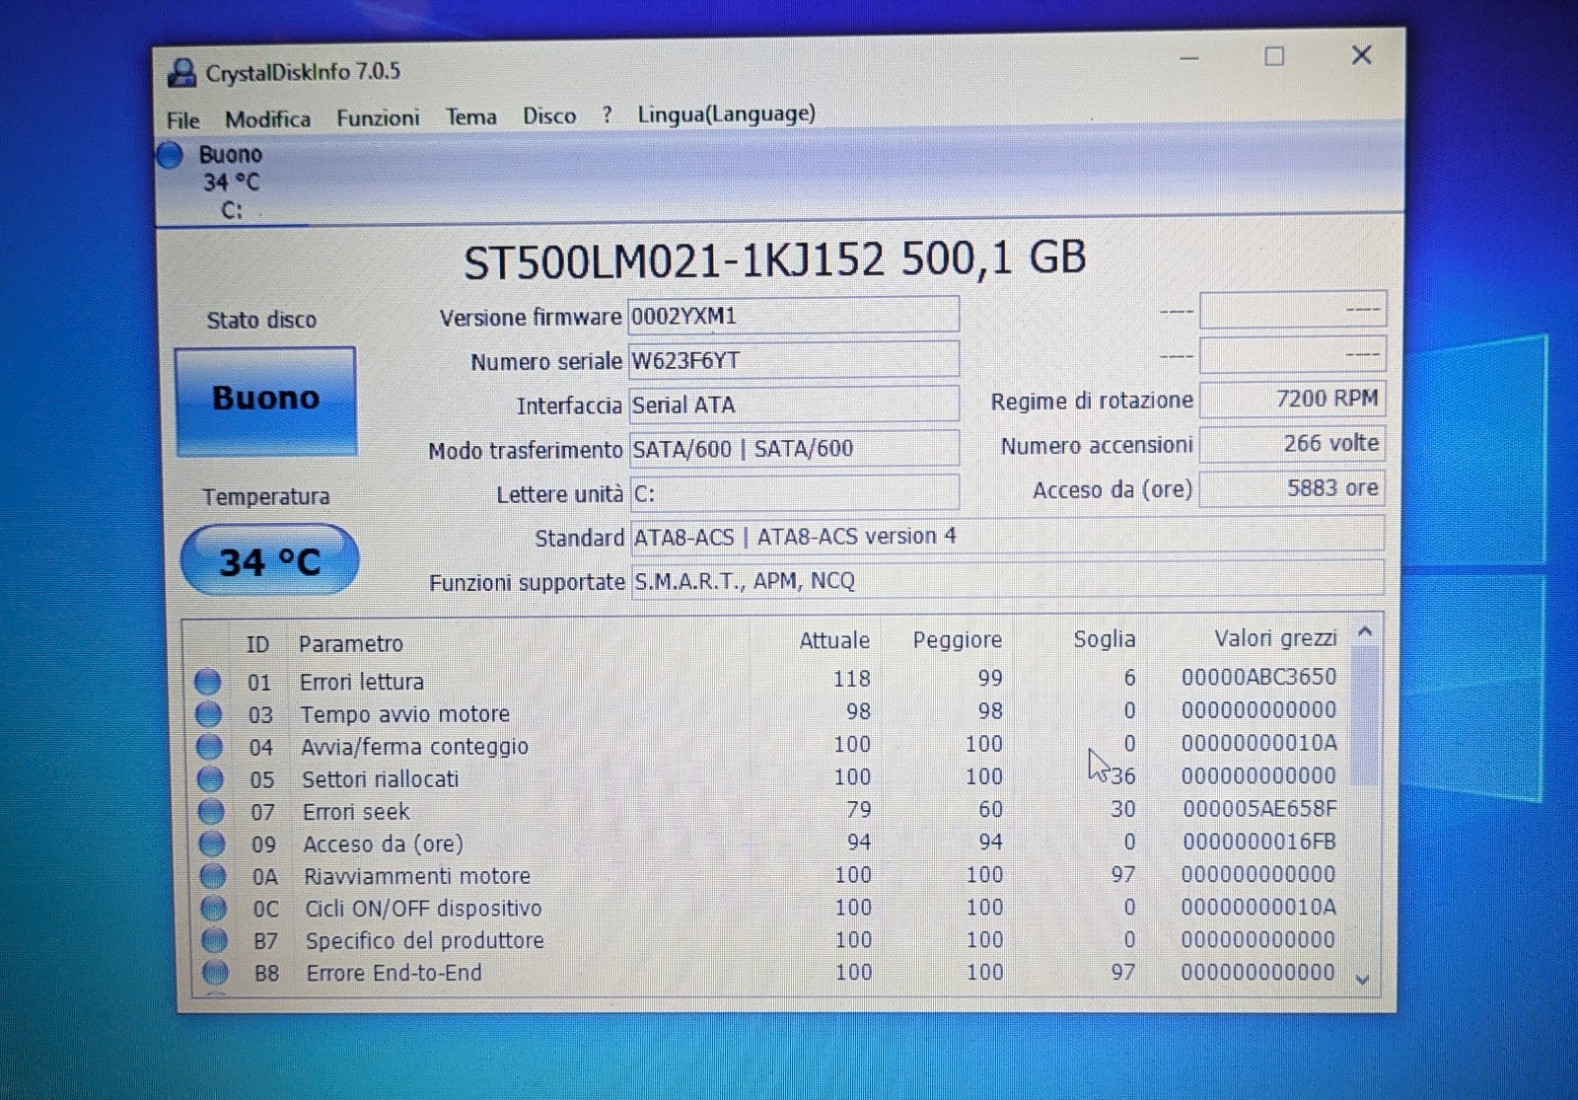The height and width of the screenshot is (1100, 1578).
Task: Click the power-on hours field 5883 ore
Action: (x=1292, y=487)
